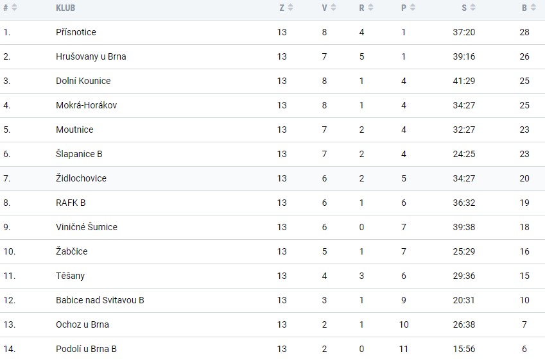545x361 pixels.
Task: Click the KLUB column header
Action: pos(65,8)
